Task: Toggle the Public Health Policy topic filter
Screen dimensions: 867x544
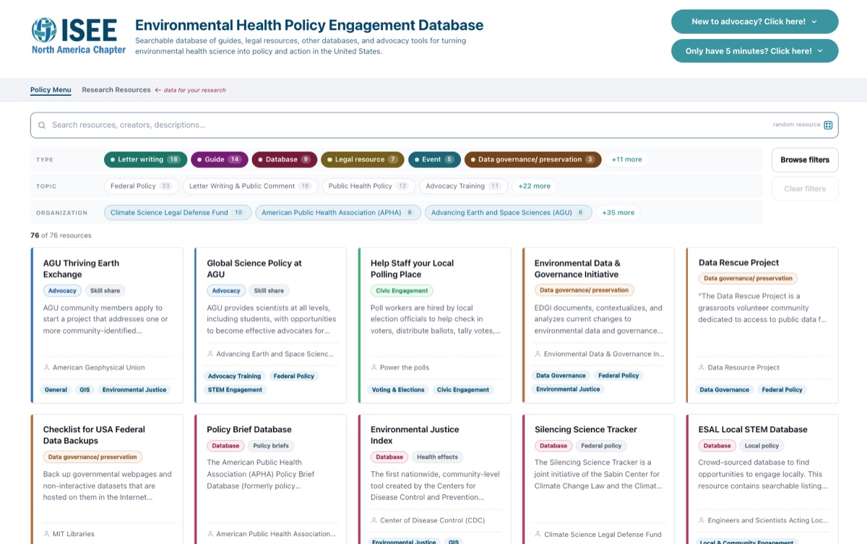Action: (x=368, y=186)
